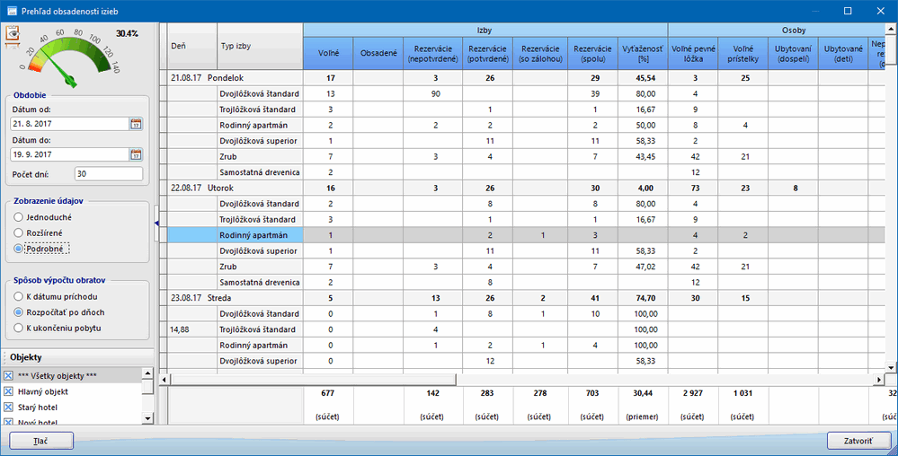
Task: Select the Jednoduché display option
Action: (19, 217)
